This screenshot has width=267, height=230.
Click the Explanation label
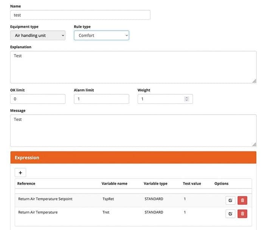tap(21, 47)
